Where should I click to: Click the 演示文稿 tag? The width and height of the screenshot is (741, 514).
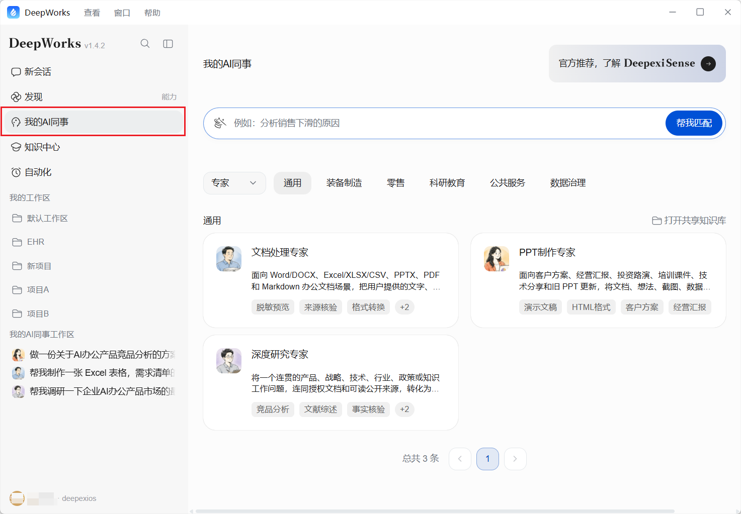540,307
